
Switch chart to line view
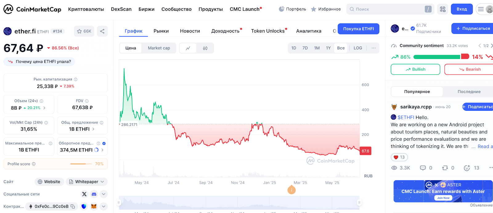(x=188, y=48)
